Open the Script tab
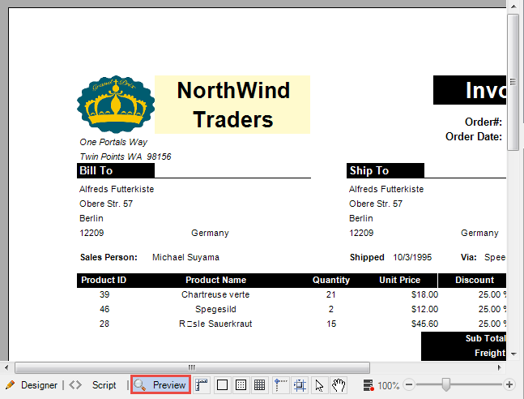 [x=104, y=385]
